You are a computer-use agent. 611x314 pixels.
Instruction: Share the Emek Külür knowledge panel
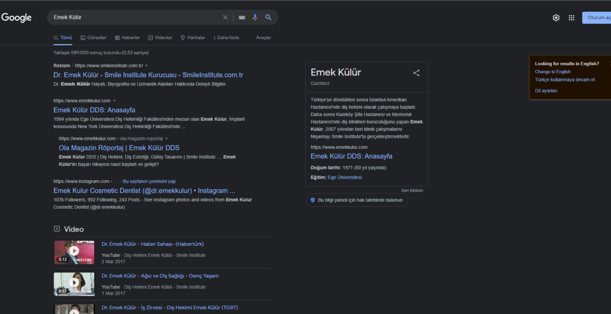(416, 73)
